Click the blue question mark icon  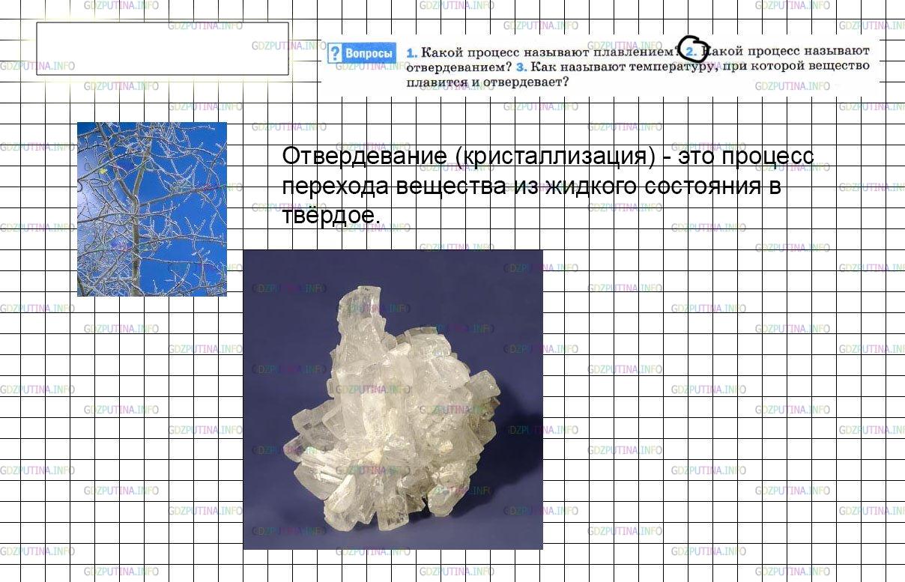335,54
